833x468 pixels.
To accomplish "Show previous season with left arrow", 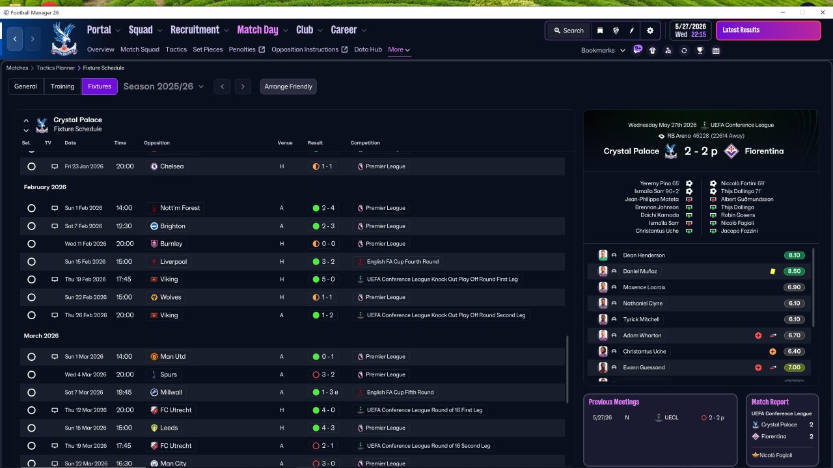I will [x=222, y=86].
